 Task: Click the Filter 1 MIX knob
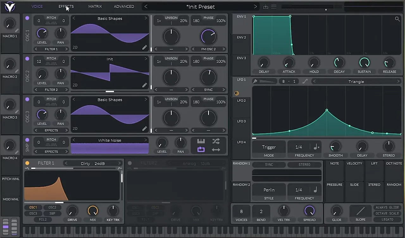[93, 211]
